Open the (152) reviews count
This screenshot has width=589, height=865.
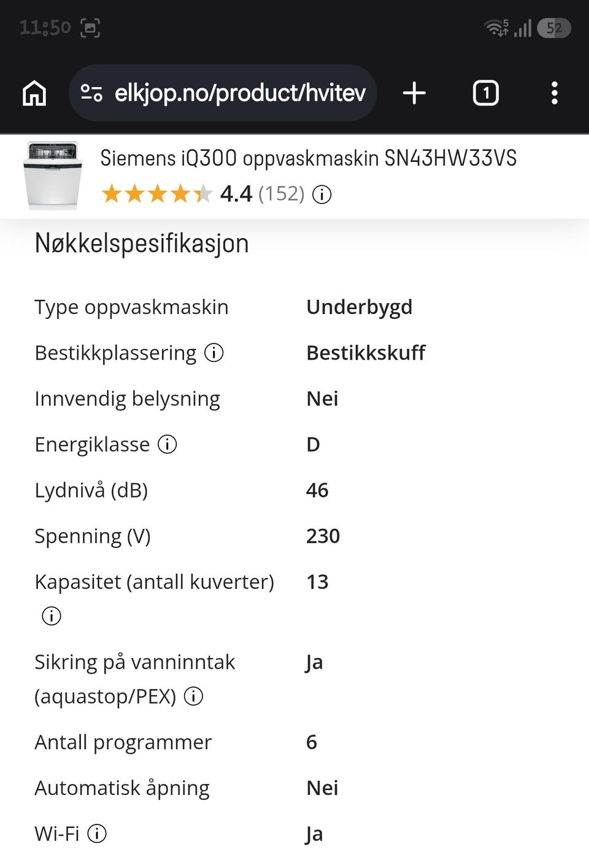(281, 194)
